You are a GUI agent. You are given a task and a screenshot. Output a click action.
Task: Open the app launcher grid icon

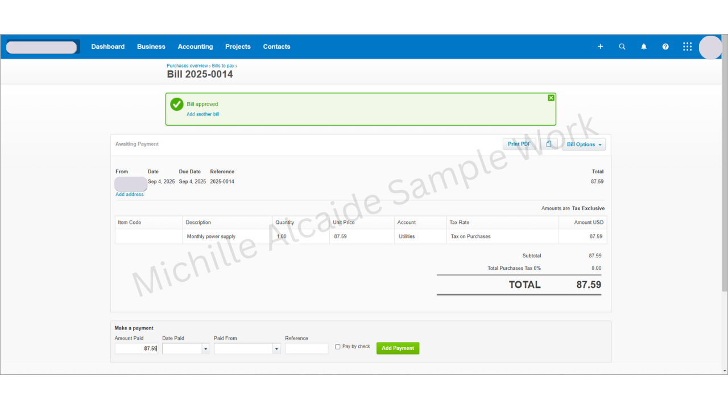(x=688, y=47)
